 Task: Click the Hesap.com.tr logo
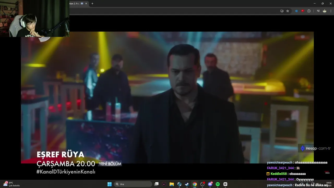pyautogui.click(x=316, y=148)
